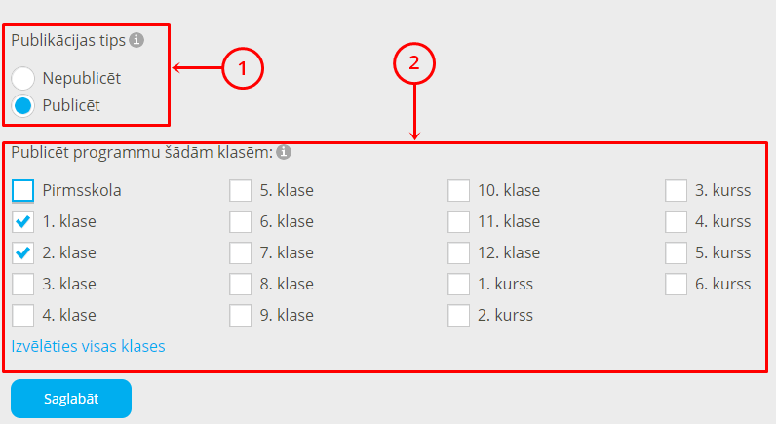Check the 5. klase checkbox

click(241, 190)
